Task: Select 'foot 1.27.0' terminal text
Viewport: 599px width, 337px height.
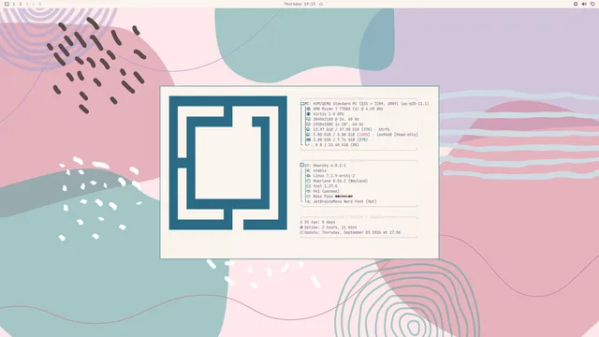Action: tap(325, 186)
